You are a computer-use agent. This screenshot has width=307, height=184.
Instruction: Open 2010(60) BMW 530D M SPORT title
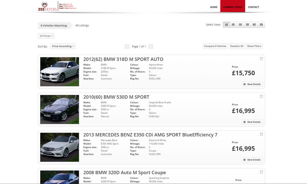116,97
